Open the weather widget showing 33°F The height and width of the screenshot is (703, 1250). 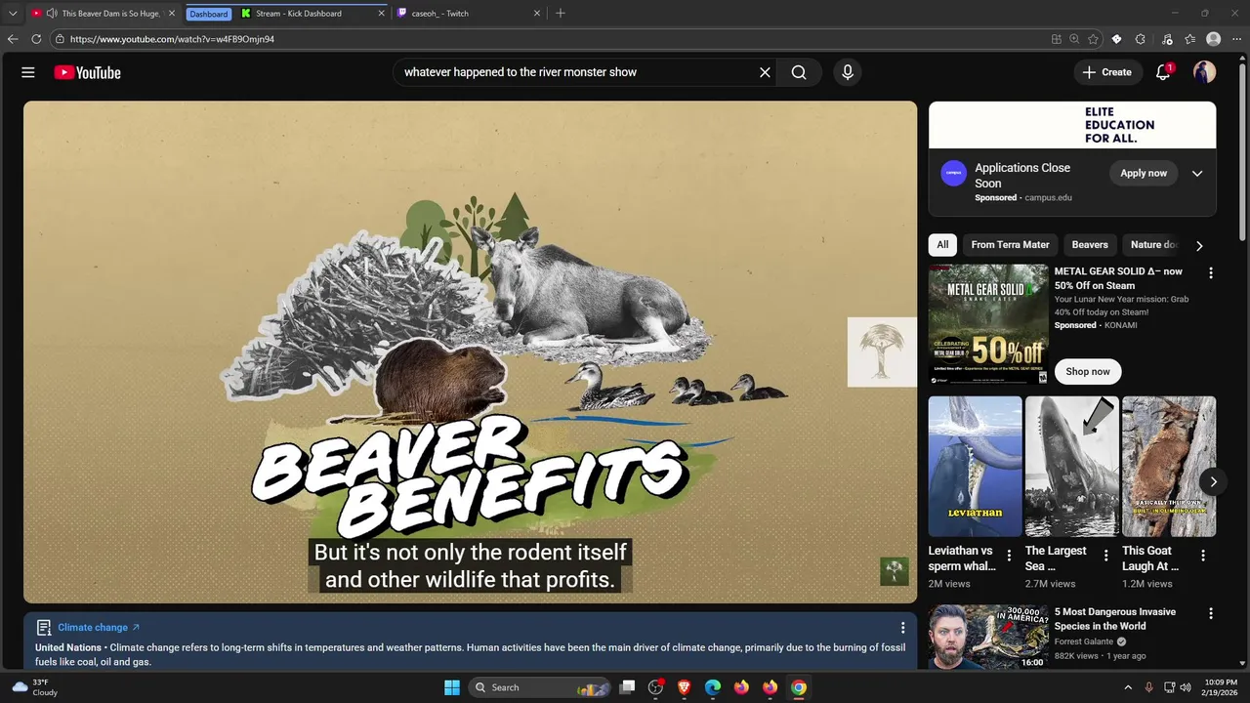tap(35, 687)
